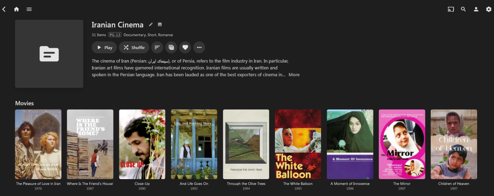Play the Iranian Cinema collection
Viewport: 494px width, 196px height.
(x=105, y=47)
